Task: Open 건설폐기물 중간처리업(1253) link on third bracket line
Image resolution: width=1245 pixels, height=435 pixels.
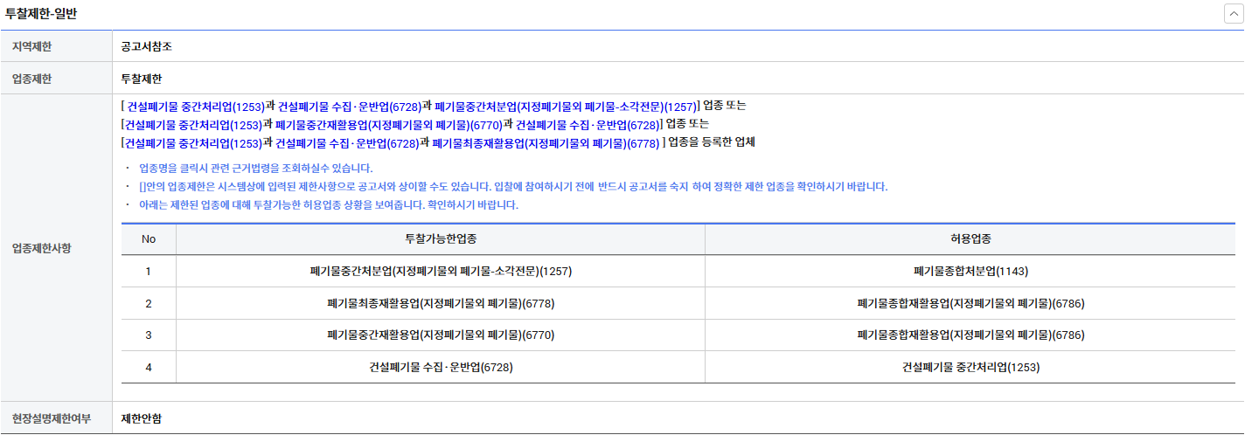Action: point(192,142)
